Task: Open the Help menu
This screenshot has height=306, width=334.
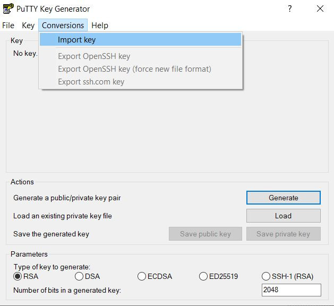Action: 100,25
